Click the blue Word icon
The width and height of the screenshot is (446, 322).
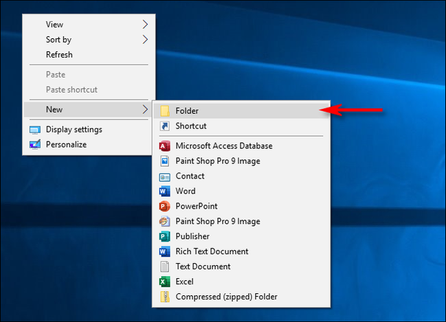(164, 191)
